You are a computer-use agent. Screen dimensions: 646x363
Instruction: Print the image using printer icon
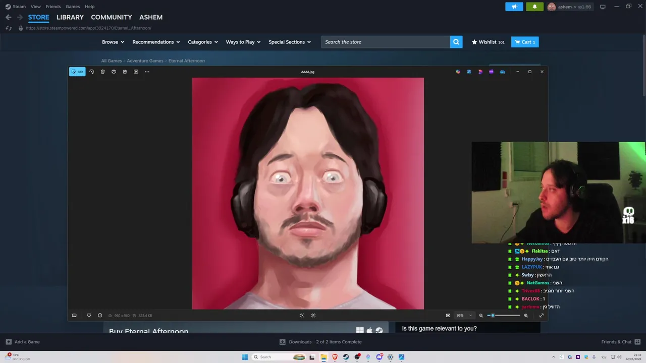(114, 72)
